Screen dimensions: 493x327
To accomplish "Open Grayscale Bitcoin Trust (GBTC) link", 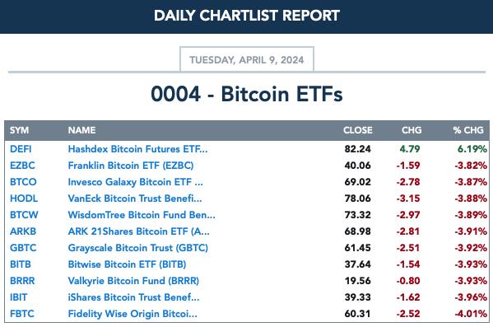I will (138, 248).
